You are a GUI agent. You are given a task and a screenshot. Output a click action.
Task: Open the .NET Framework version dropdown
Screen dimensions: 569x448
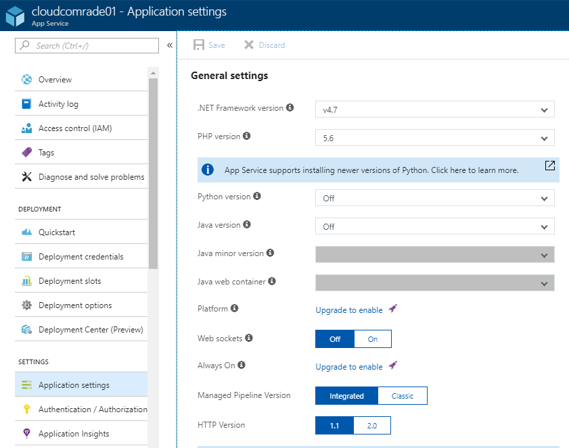click(x=435, y=109)
